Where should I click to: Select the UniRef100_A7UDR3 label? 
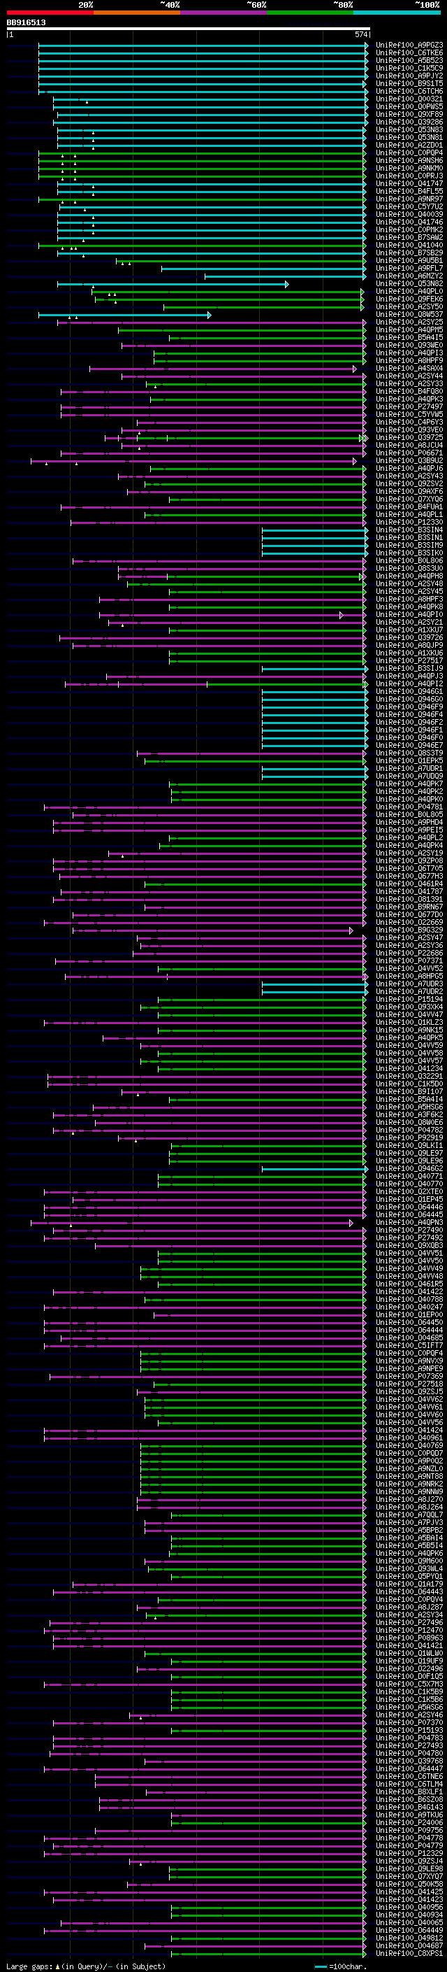coord(409,984)
